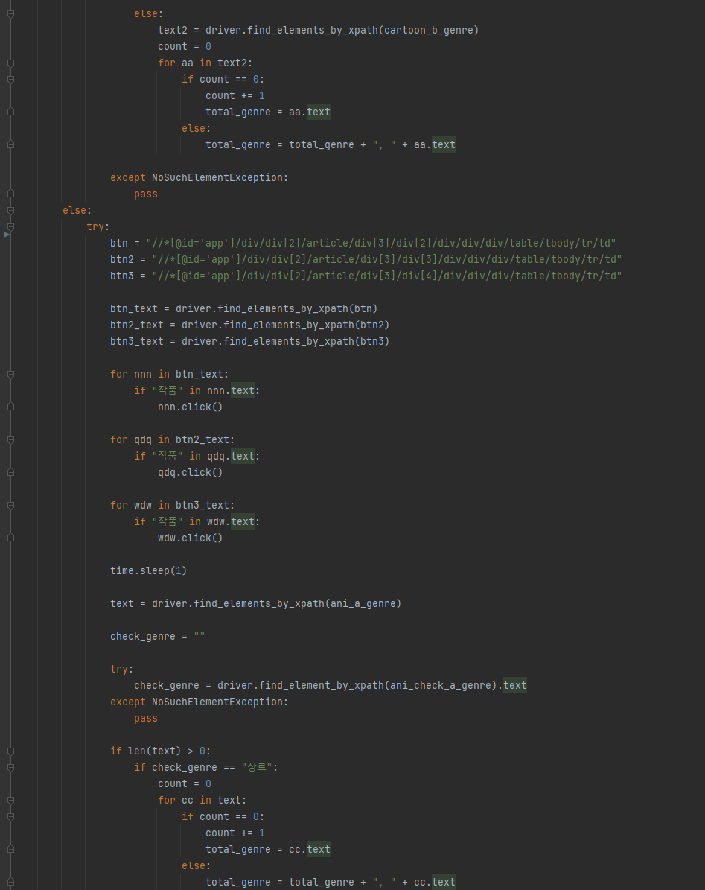Fold the 'for qdq in btn2_text:' loop
This screenshot has height=890, width=705.
(x=10, y=440)
